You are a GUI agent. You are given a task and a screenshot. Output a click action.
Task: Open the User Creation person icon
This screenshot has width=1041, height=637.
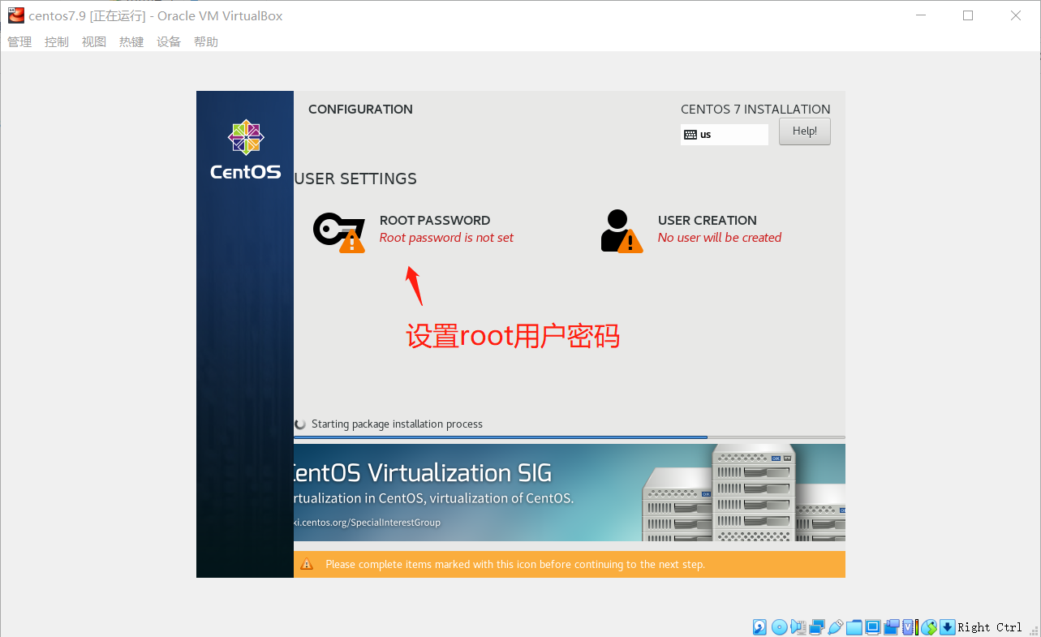click(x=622, y=231)
